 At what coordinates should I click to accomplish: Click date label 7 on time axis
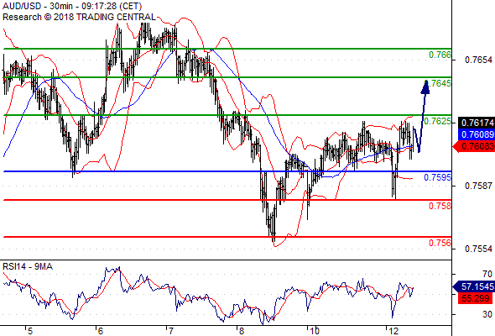[171, 331]
